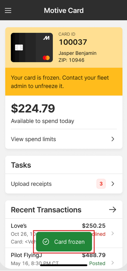
Task: Open the View spend limits row
Action: [64, 139]
